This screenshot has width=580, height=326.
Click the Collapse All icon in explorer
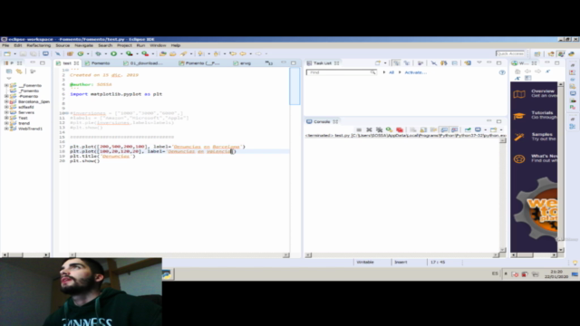click(x=9, y=72)
